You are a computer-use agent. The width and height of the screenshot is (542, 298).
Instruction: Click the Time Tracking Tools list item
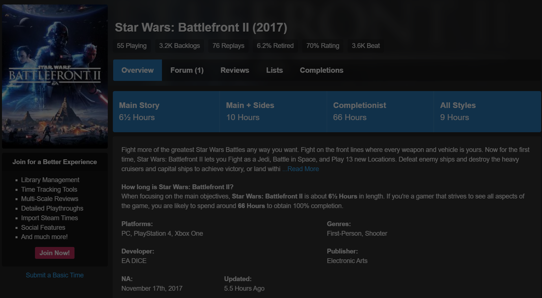pos(49,189)
